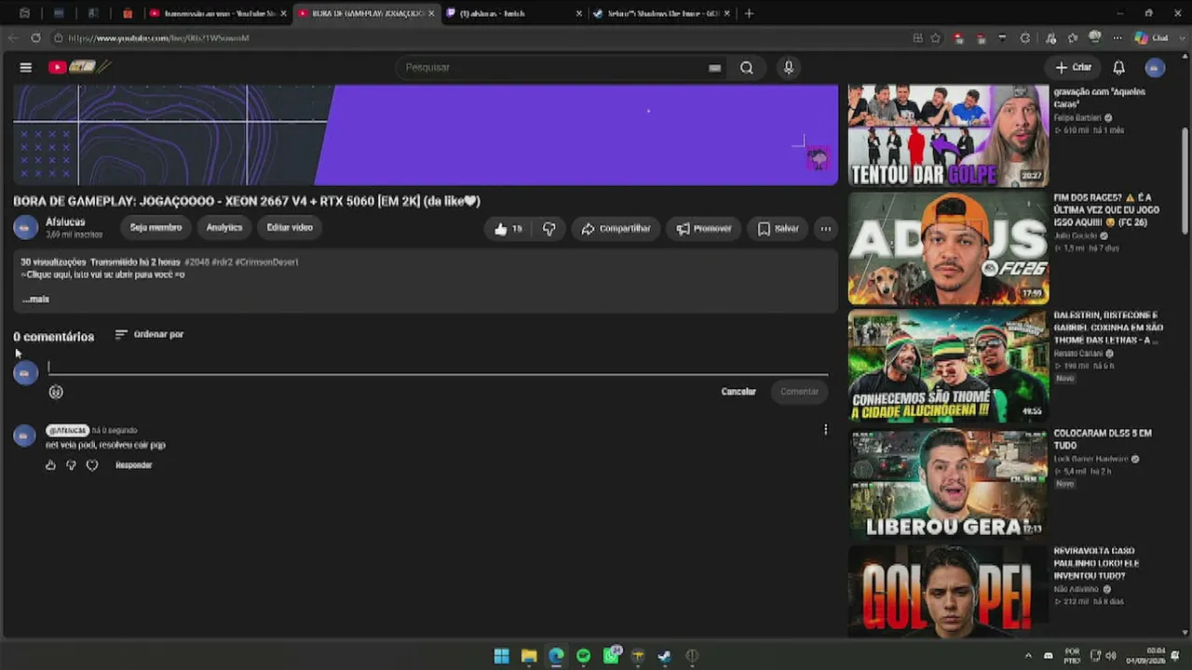
Task: Heart the comment from @Afslucas
Action: coord(92,465)
